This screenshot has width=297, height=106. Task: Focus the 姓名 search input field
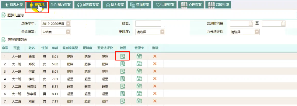point(148,24)
